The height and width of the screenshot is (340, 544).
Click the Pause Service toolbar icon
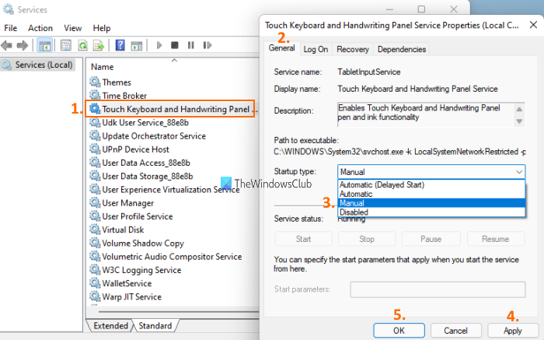pyautogui.click(x=191, y=45)
